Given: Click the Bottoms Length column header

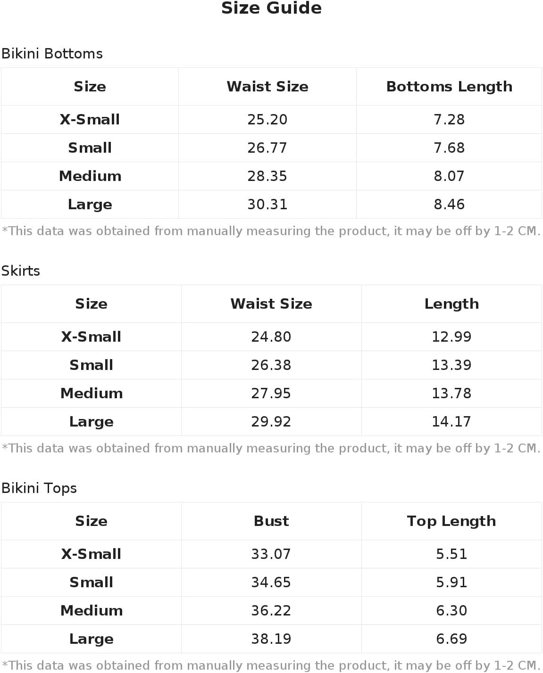Looking at the screenshot, I should coord(449,87).
